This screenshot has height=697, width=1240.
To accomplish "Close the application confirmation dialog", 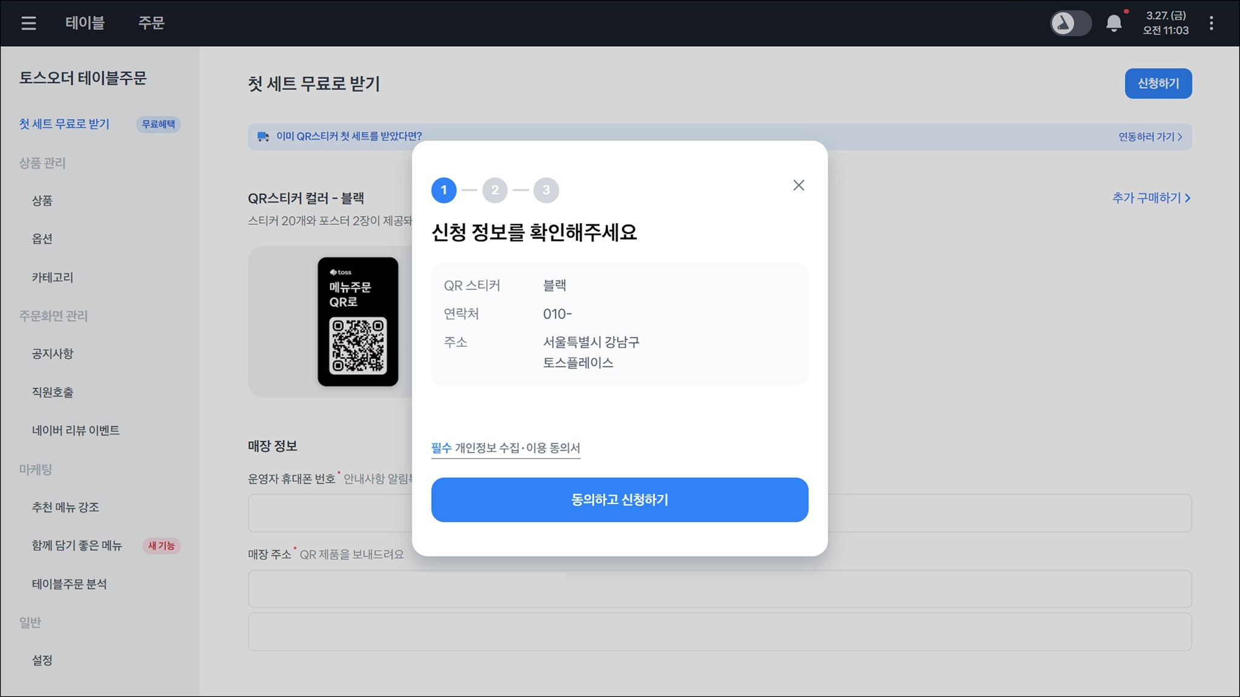I will tap(799, 185).
